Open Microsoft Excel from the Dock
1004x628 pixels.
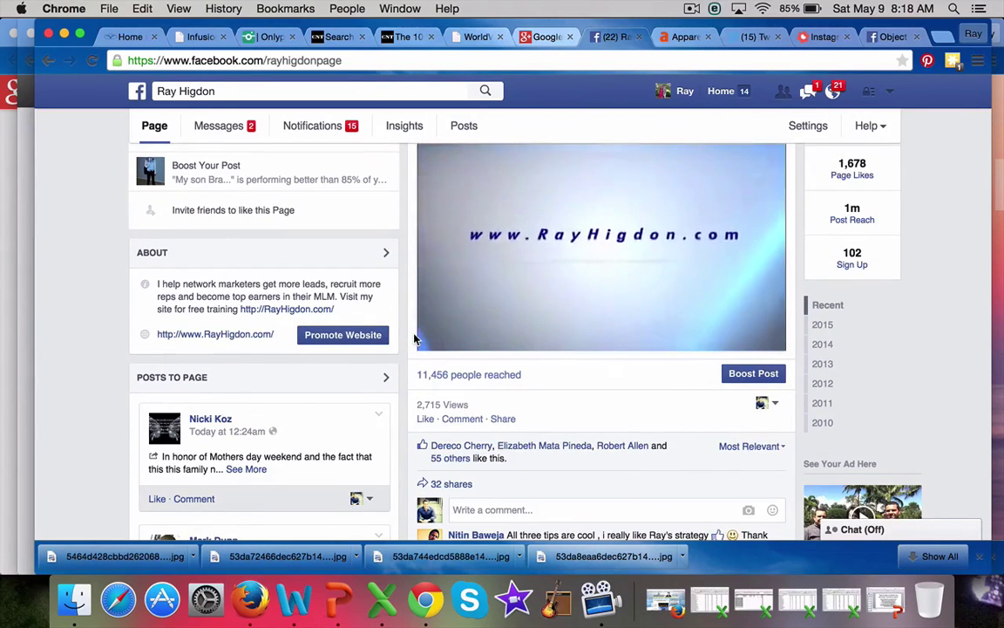pyautogui.click(x=382, y=600)
